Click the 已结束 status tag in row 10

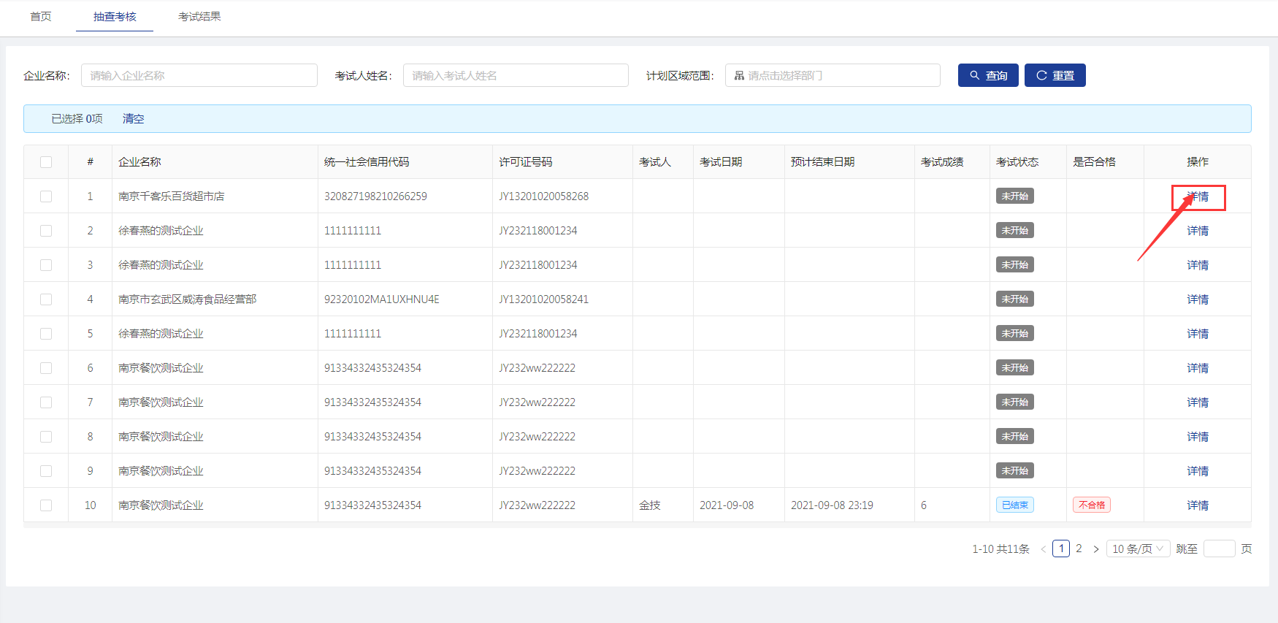1014,505
